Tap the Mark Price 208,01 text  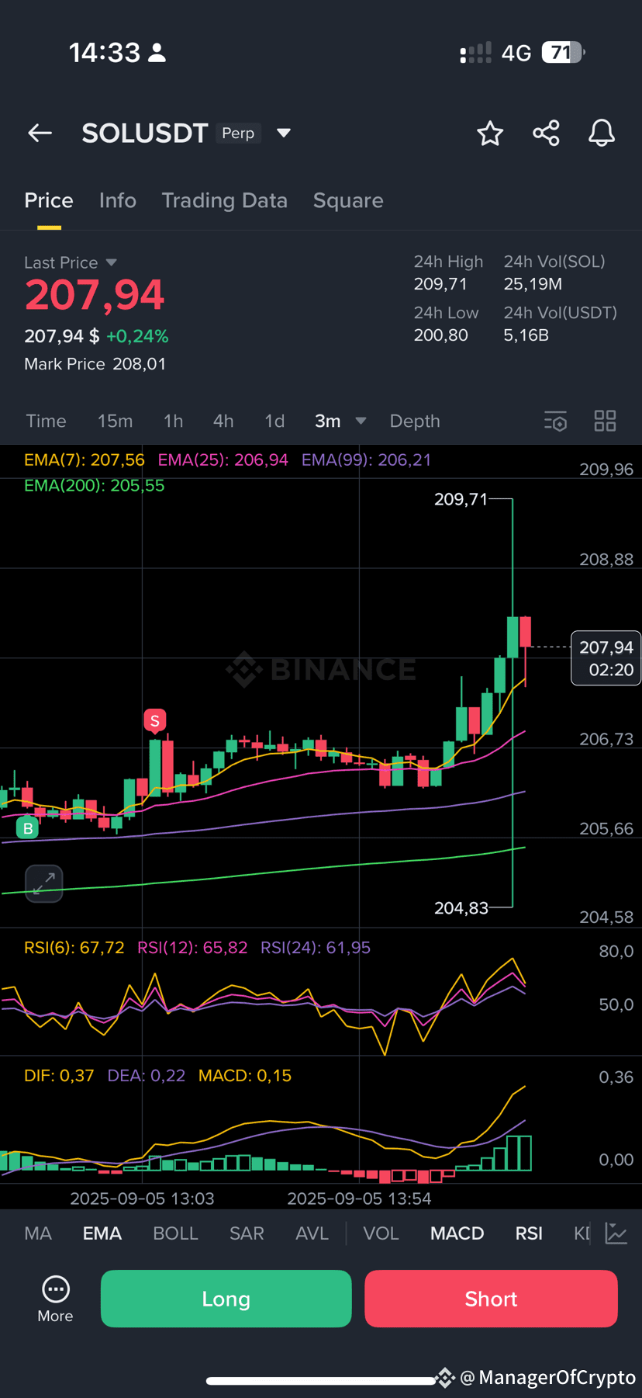pos(95,364)
